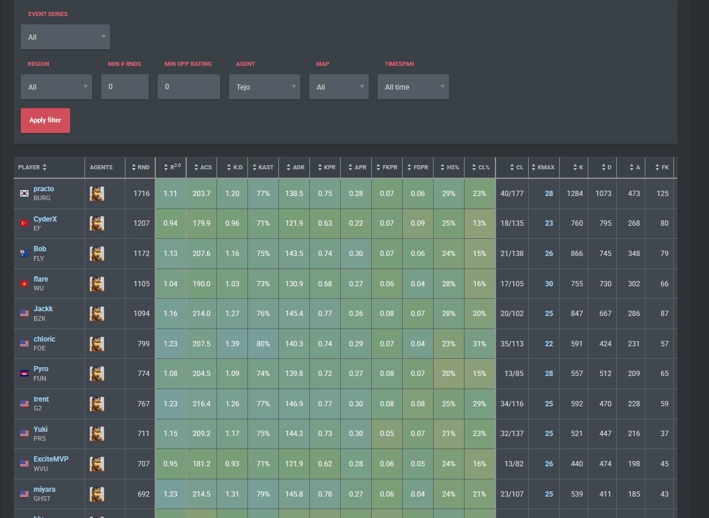The image size is (709, 518).
Task: Open Jackk's player profile link
Action: pos(43,309)
